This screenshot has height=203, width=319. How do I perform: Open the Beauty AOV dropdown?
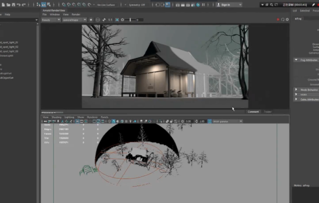[51, 20]
